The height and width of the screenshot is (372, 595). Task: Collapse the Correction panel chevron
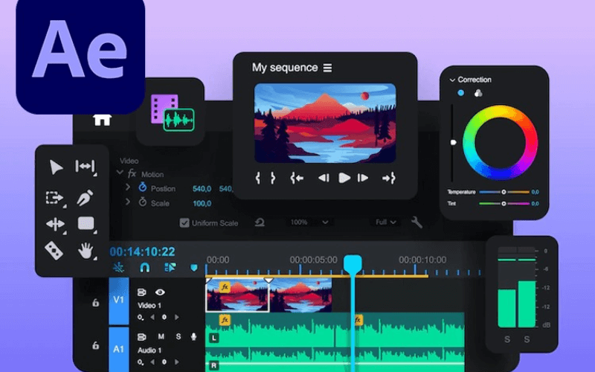[x=451, y=80]
